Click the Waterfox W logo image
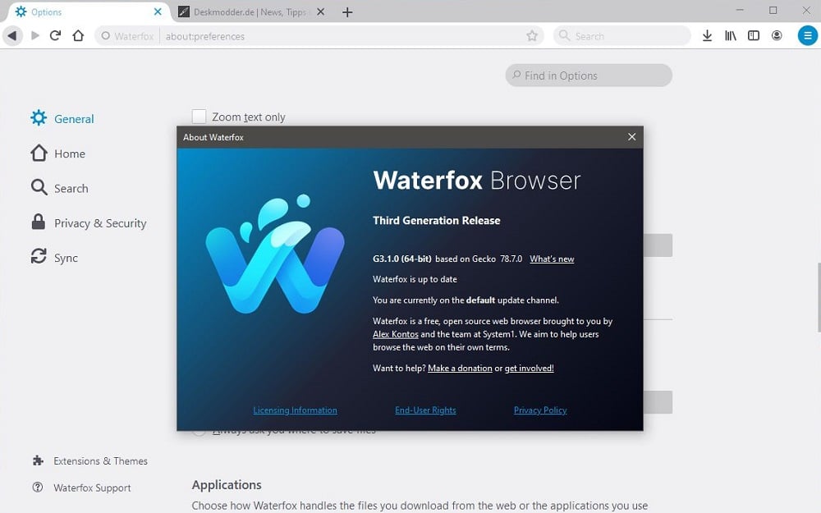The image size is (821, 513). point(275,254)
